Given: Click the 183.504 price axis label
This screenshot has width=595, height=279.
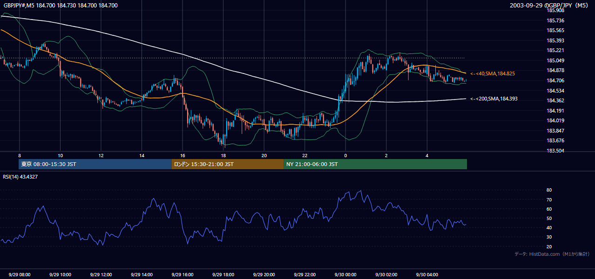Looking at the screenshot, I should (555, 151).
